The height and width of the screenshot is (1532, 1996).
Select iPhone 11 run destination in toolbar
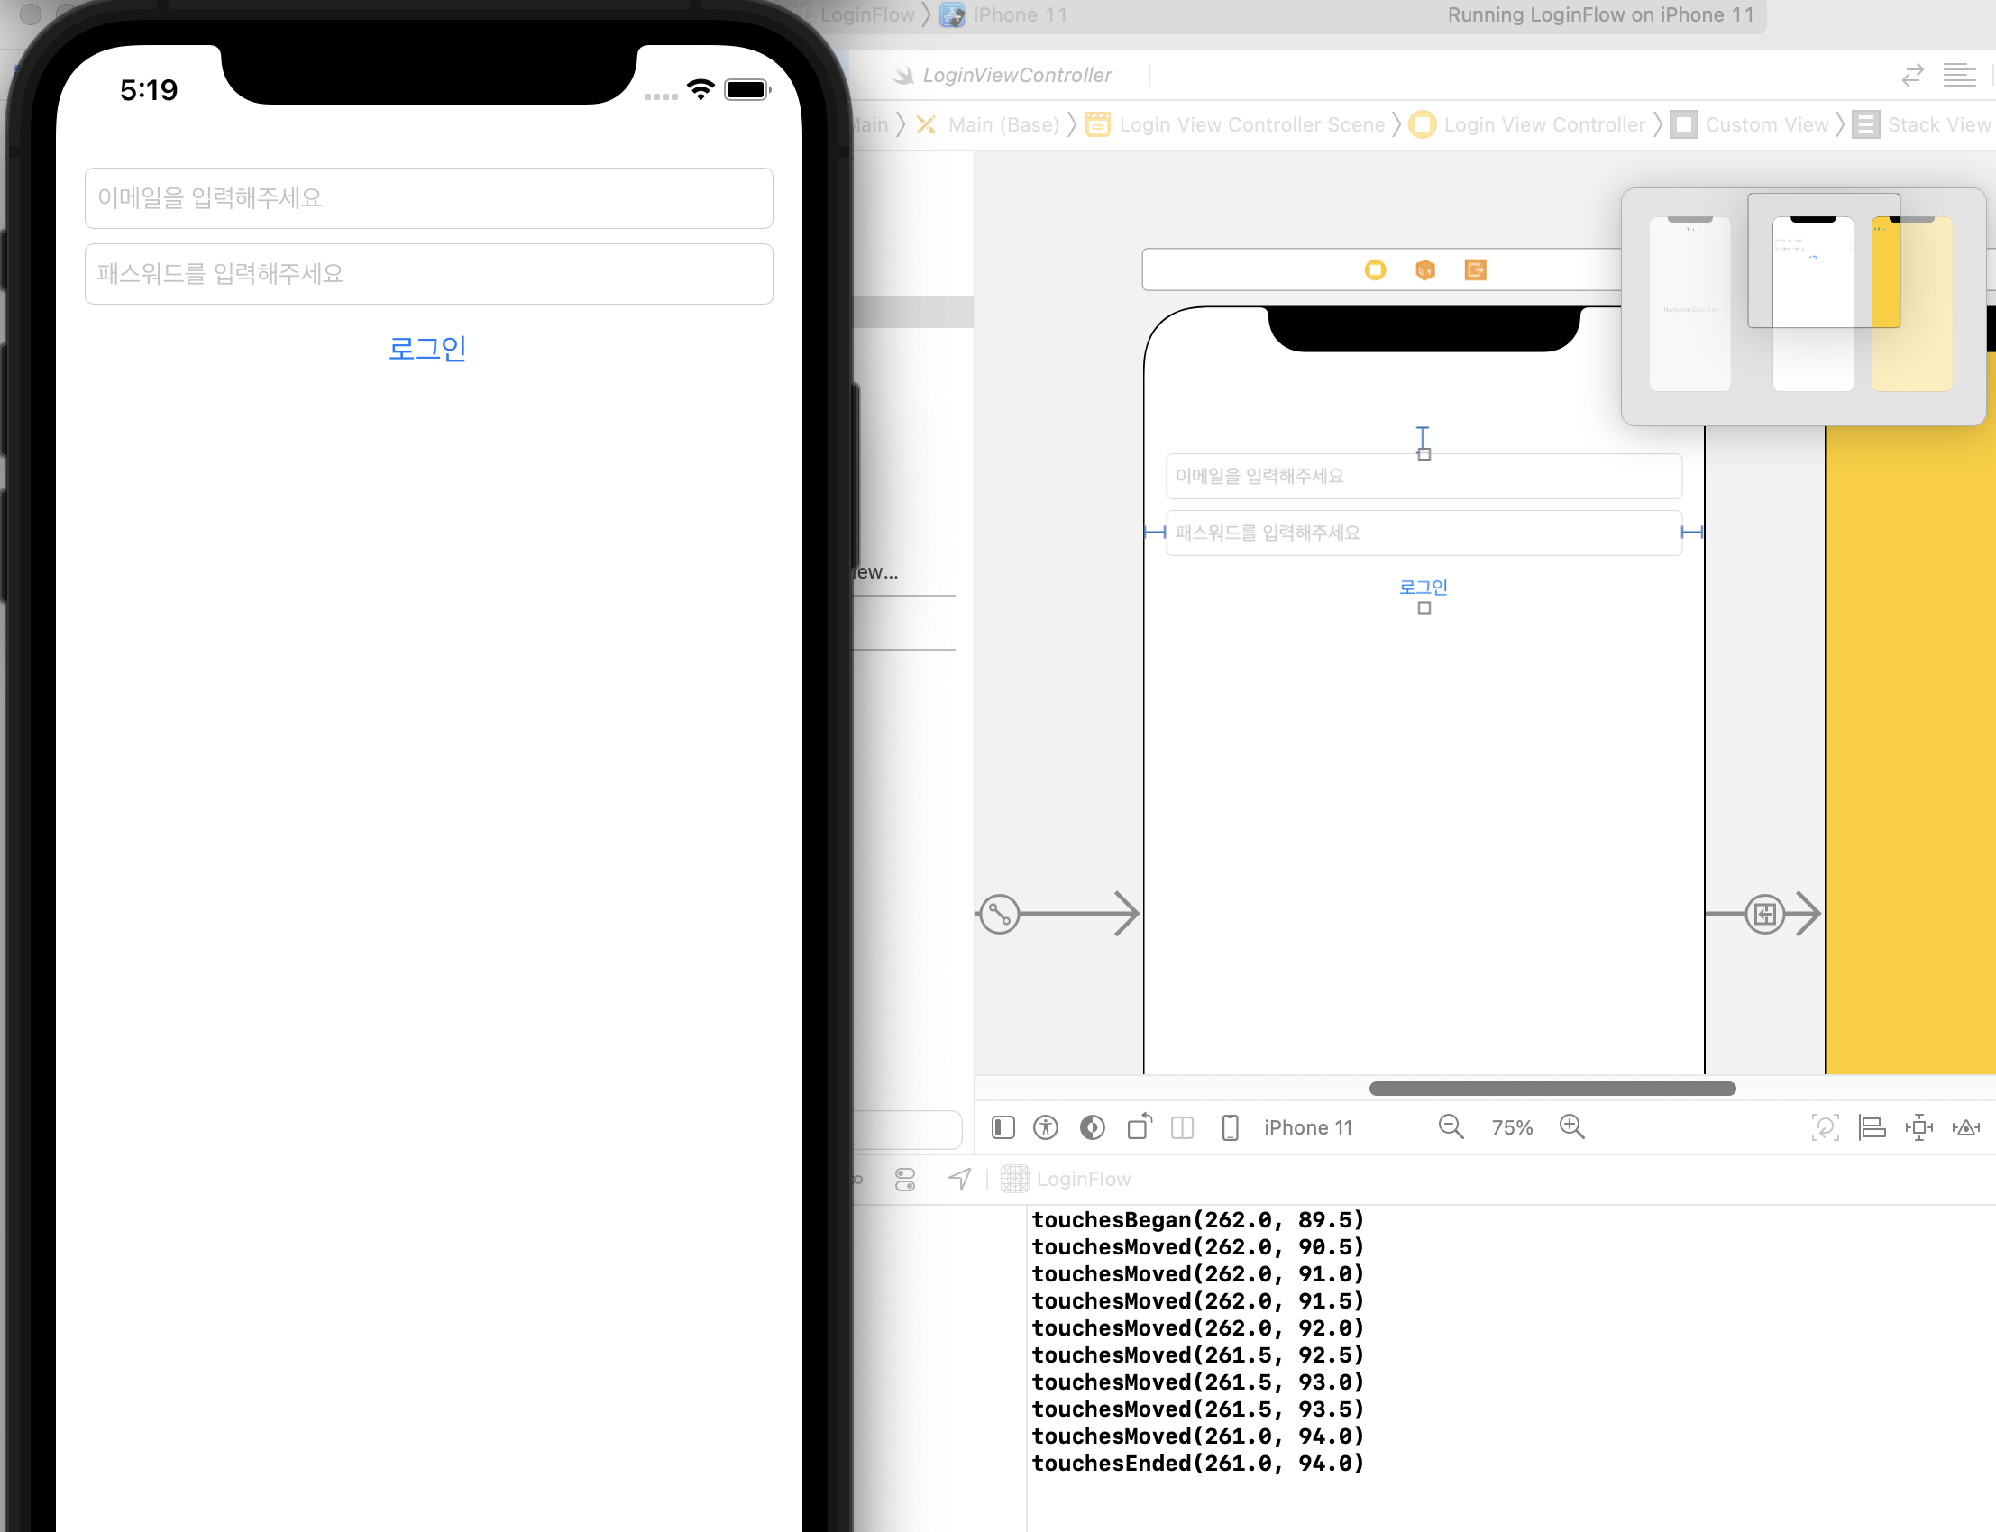(x=1004, y=14)
